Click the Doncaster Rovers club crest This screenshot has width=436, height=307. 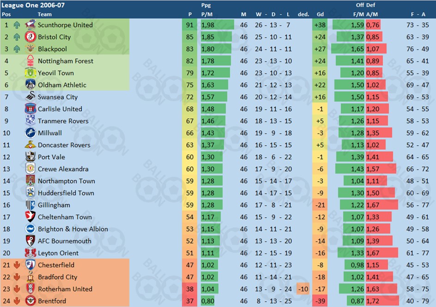click(x=31, y=145)
